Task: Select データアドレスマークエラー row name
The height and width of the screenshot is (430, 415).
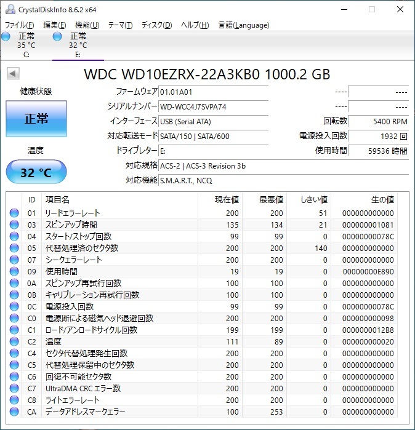Action: (x=86, y=412)
